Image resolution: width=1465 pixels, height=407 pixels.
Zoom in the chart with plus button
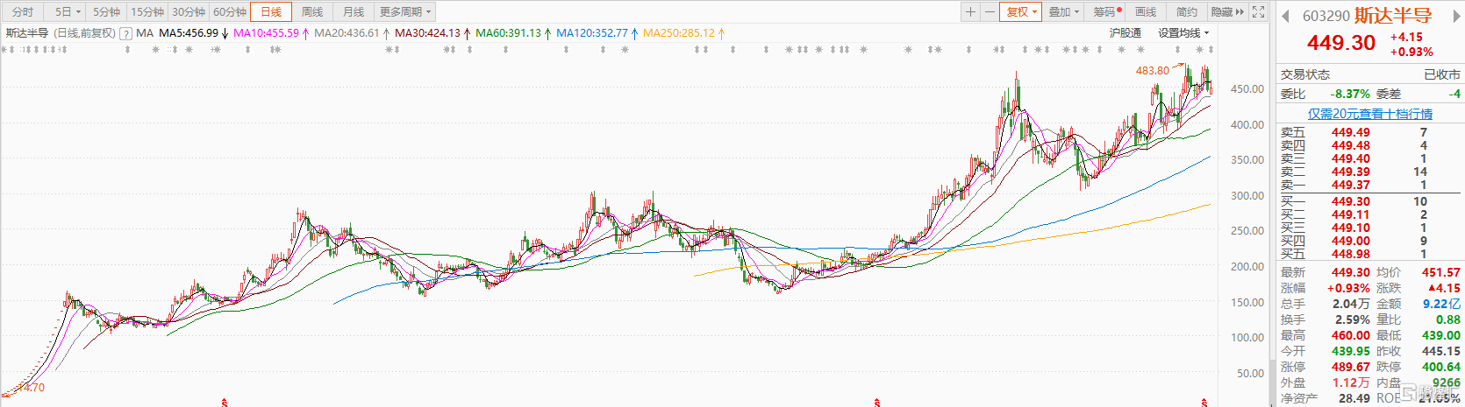pos(970,12)
